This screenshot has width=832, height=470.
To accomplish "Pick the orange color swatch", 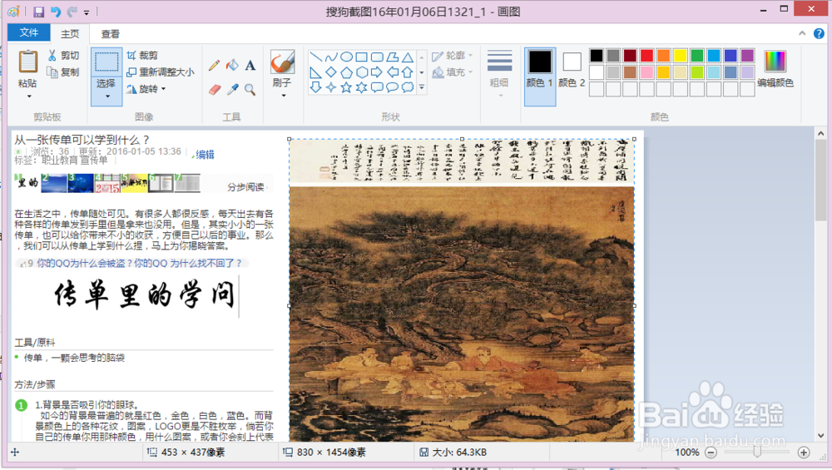I will click(663, 55).
